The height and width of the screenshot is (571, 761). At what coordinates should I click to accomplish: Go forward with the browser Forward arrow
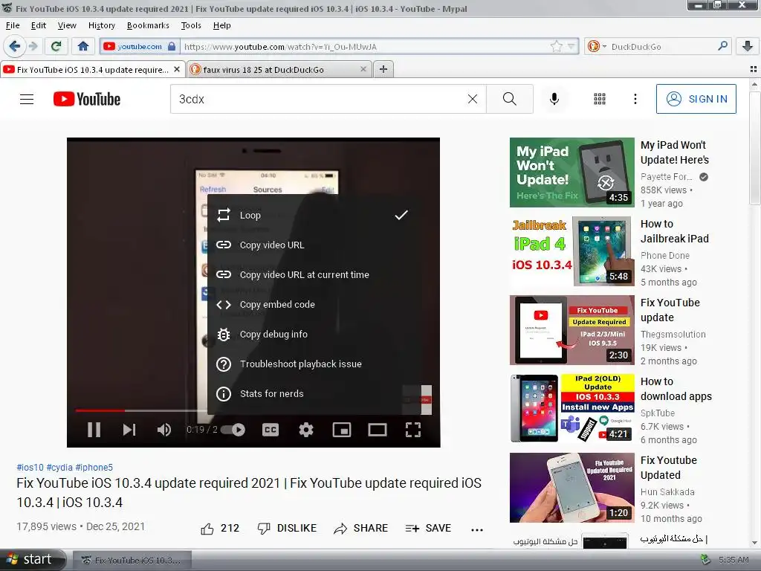click(33, 46)
